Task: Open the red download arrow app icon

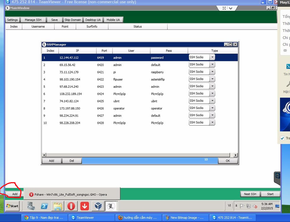Action: pyautogui.click(x=85, y=206)
